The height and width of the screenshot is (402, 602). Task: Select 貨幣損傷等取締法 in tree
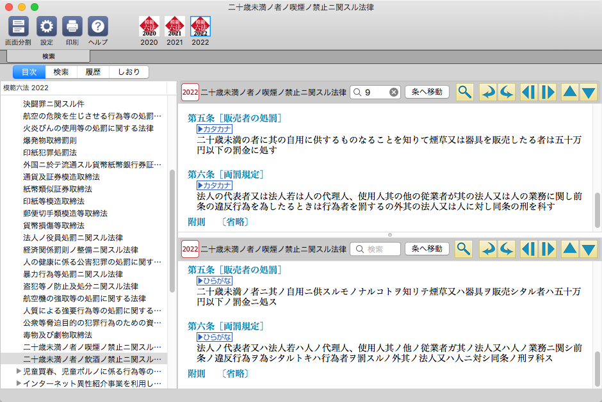[x=54, y=225]
